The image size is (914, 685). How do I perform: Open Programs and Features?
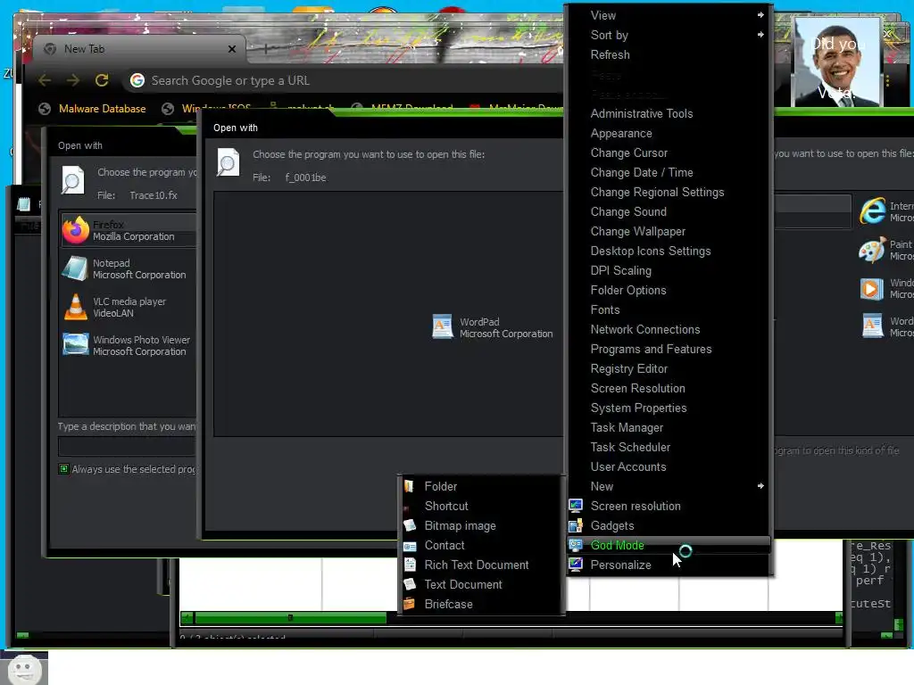(x=669, y=349)
